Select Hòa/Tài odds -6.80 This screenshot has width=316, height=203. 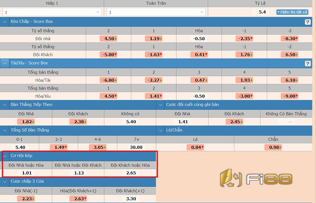coord(108,80)
